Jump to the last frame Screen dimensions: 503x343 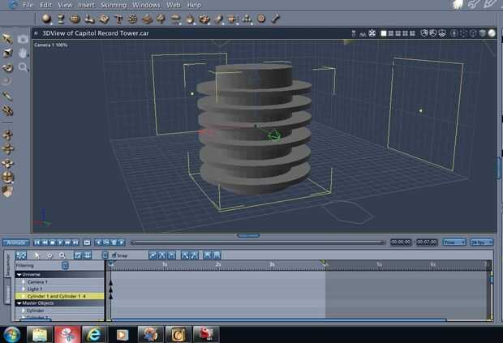coord(75,242)
